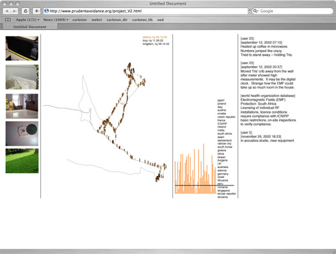Open the carleton_lib bookmark
The width and height of the screenshot is (336, 254).
point(142,20)
